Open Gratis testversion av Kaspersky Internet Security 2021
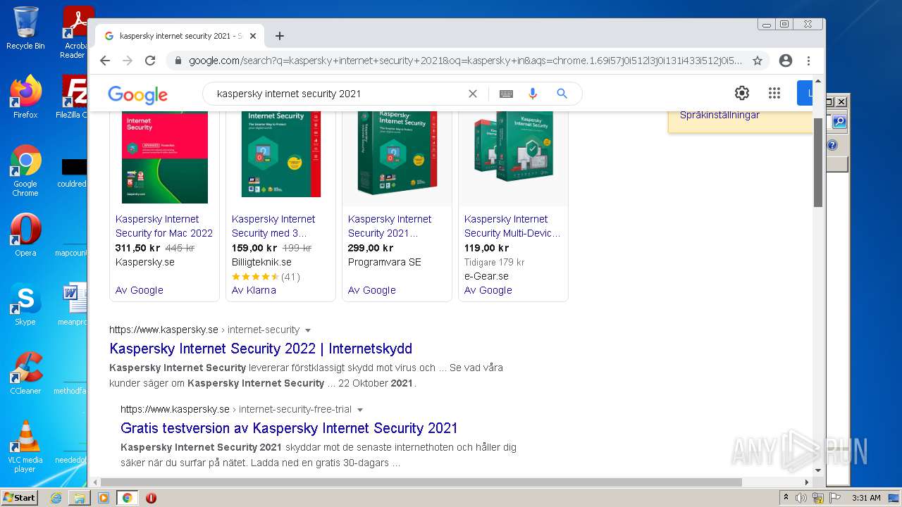Screen dimensions: 902x507 tap(289, 428)
